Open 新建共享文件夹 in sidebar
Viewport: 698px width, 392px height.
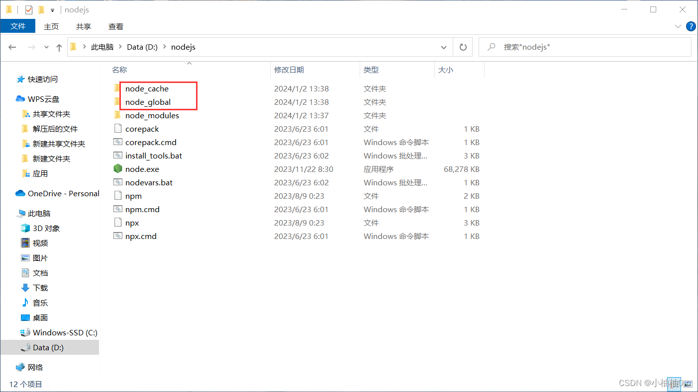(x=54, y=144)
